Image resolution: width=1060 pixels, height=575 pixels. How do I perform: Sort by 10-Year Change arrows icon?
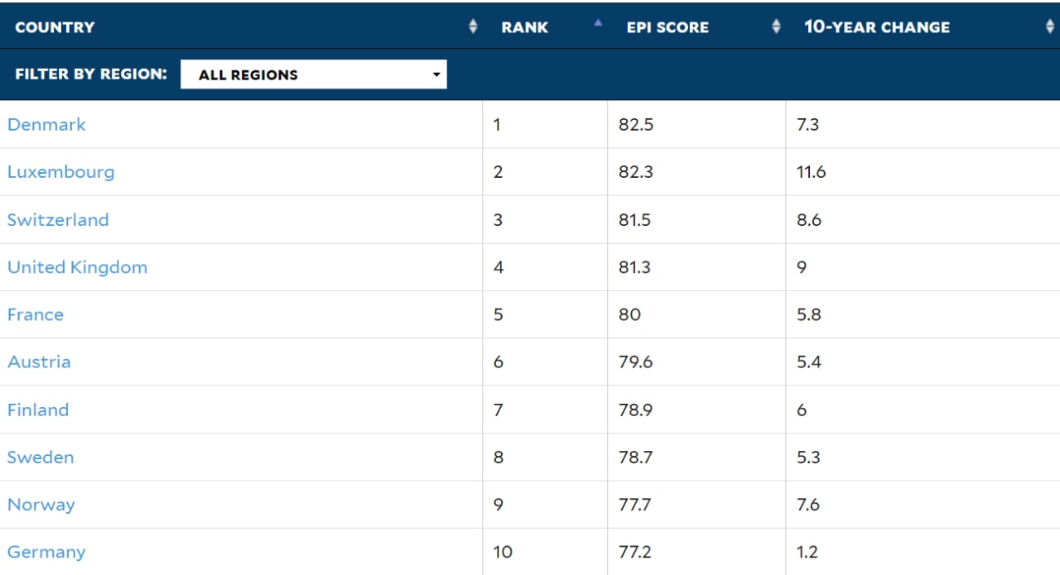pyautogui.click(x=1050, y=26)
